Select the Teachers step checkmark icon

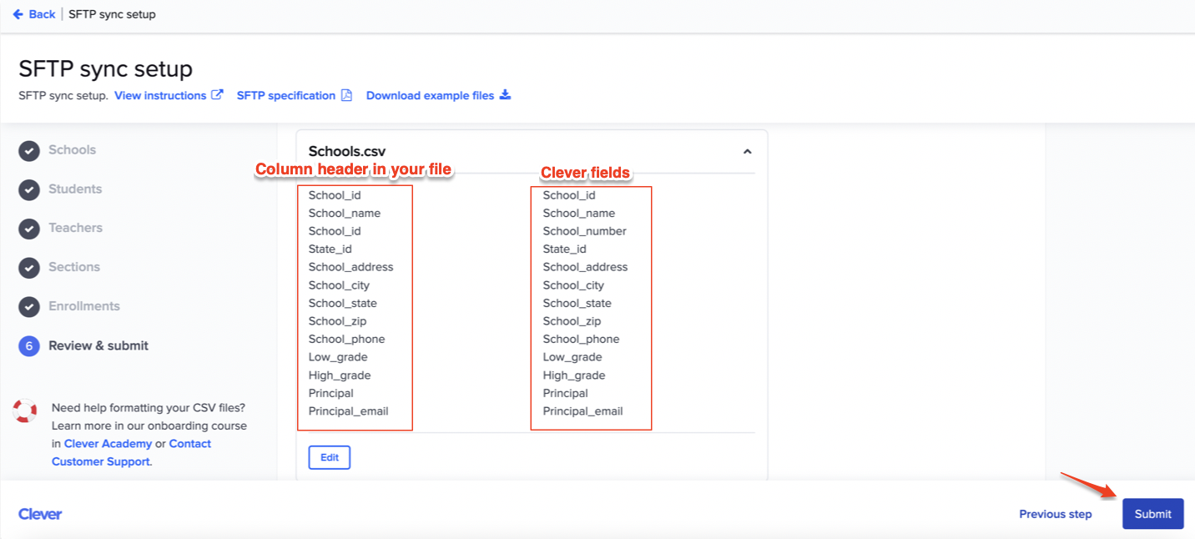click(28, 228)
